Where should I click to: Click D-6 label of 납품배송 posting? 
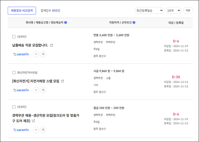point(176,41)
